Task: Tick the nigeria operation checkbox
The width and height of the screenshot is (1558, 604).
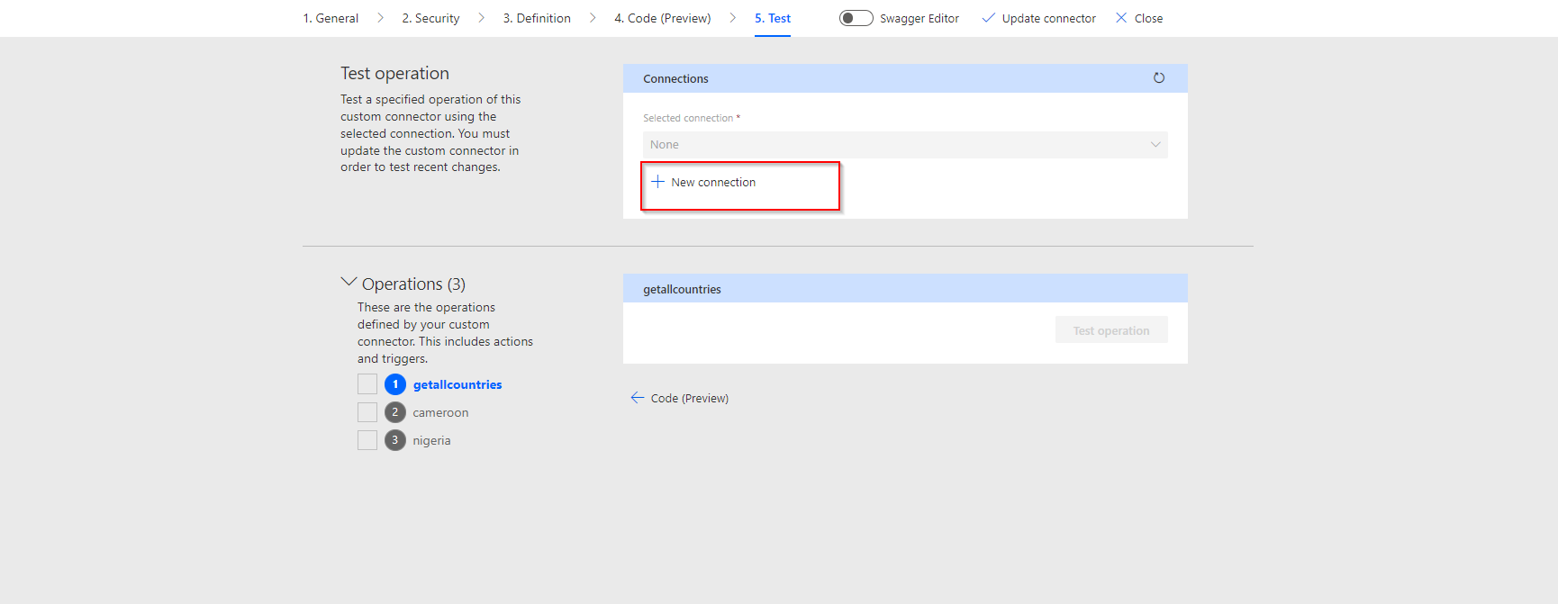Action: point(367,440)
